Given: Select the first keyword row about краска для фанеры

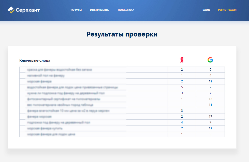Looking at the screenshot, I should click(x=60, y=70).
